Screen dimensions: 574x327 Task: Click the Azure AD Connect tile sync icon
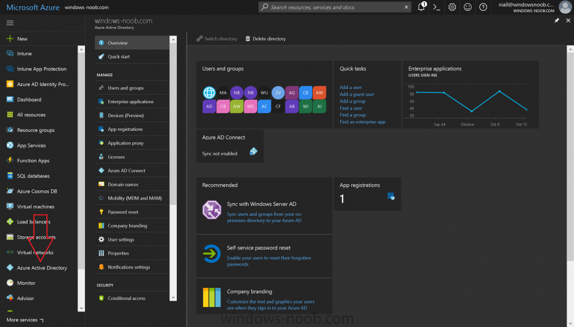pos(253,151)
